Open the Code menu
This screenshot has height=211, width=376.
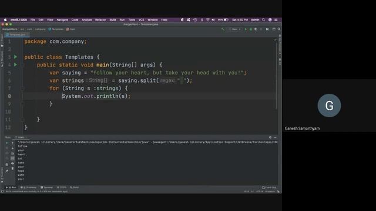point(75,20)
